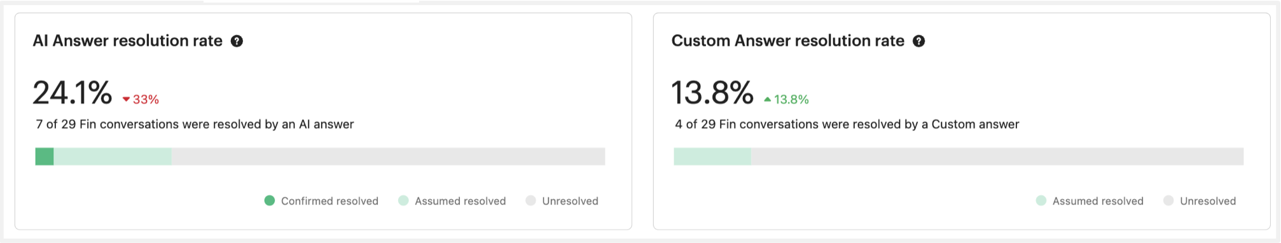Toggle Unresolved label in AI Answer card

pos(570,201)
